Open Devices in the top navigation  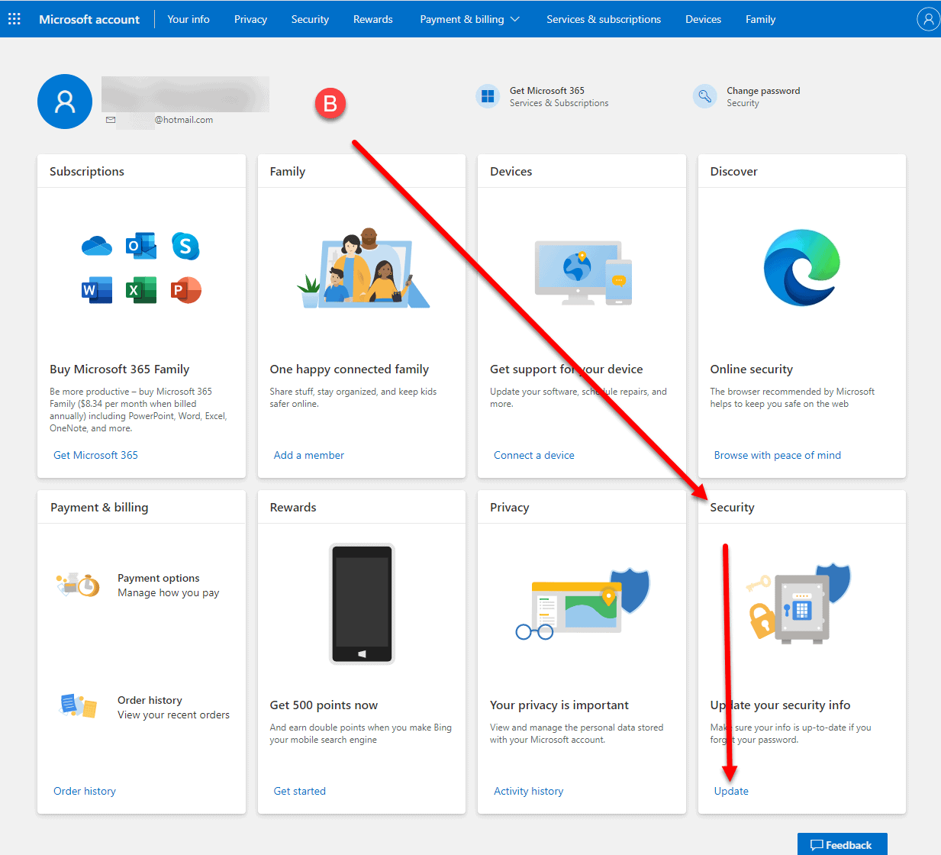[x=703, y=19]
